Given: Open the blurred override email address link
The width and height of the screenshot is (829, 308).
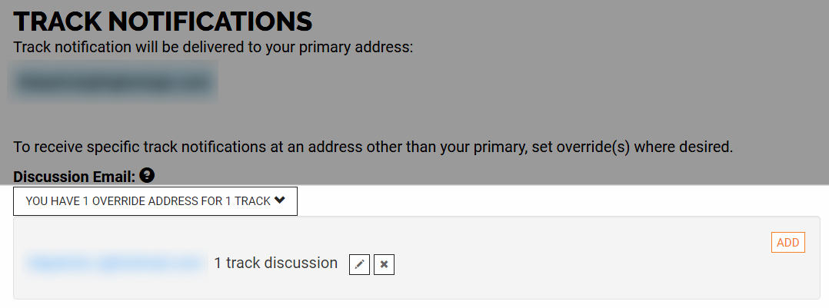Looking at the screenshot, I should tap(116, 263).
